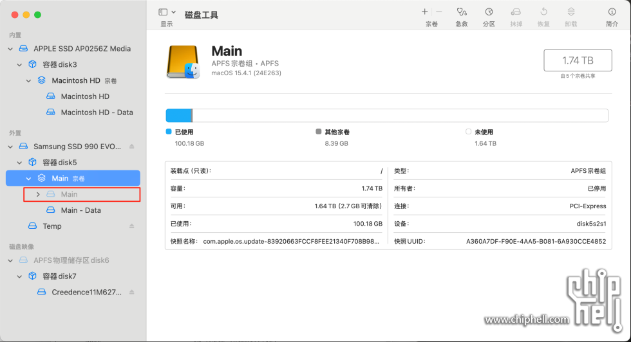This screenshot has height=342, width=631.
Task: Click the 1.74 TB capacity box
Action: coord(578,60)
